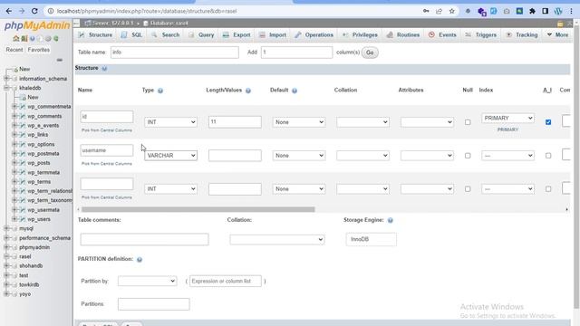Uncheck the A_I checkbox for id column
580x326 pixels.
548,122
